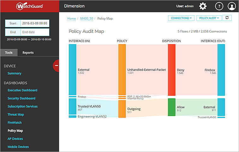
Task: Click the WatchGuard logo
Action: tap(29, 6)
